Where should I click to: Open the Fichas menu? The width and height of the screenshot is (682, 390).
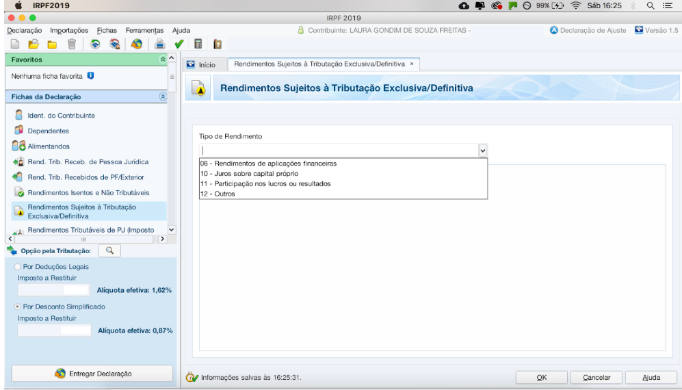107,31
